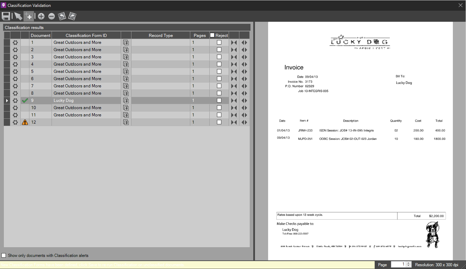Rotate the page right

72,16
